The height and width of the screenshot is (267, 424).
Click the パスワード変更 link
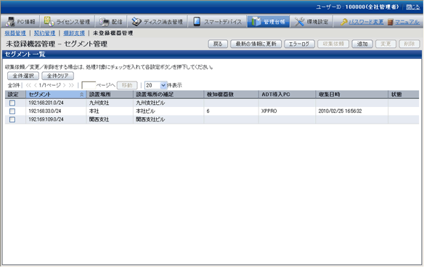(366, 22)
